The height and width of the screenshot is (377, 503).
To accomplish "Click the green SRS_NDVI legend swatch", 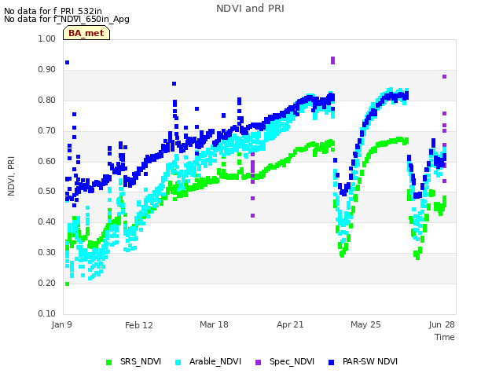I will 108,362.
